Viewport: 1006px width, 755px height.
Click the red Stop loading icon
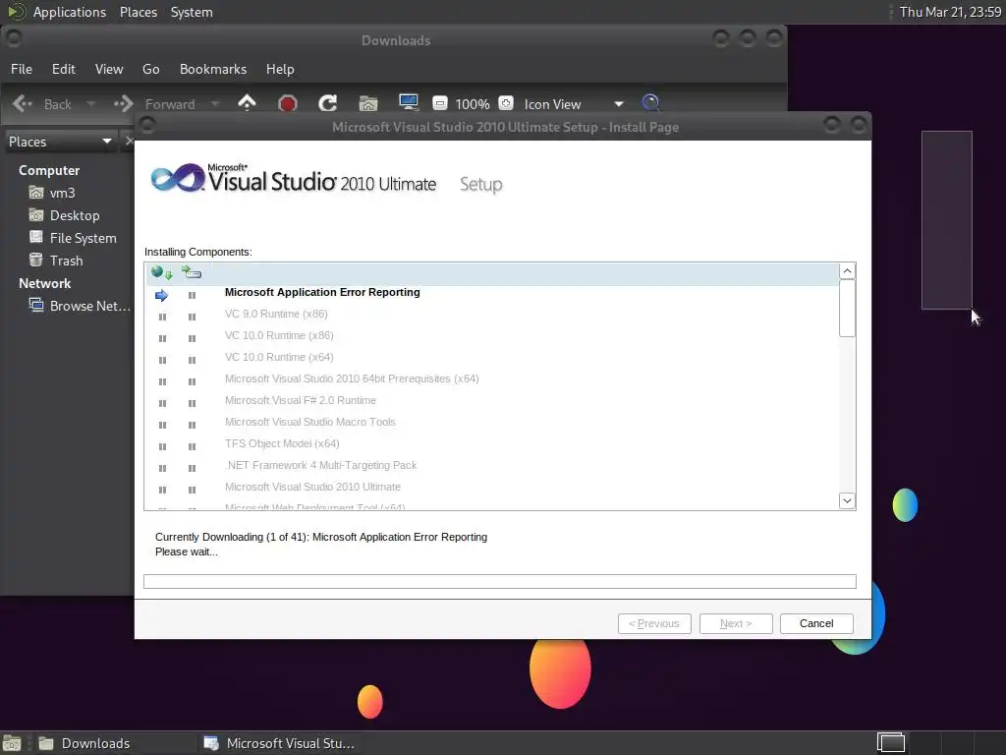tap(288, 103)
